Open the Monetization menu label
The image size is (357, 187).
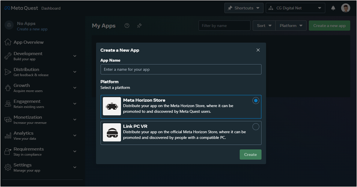tap(28, 117)
